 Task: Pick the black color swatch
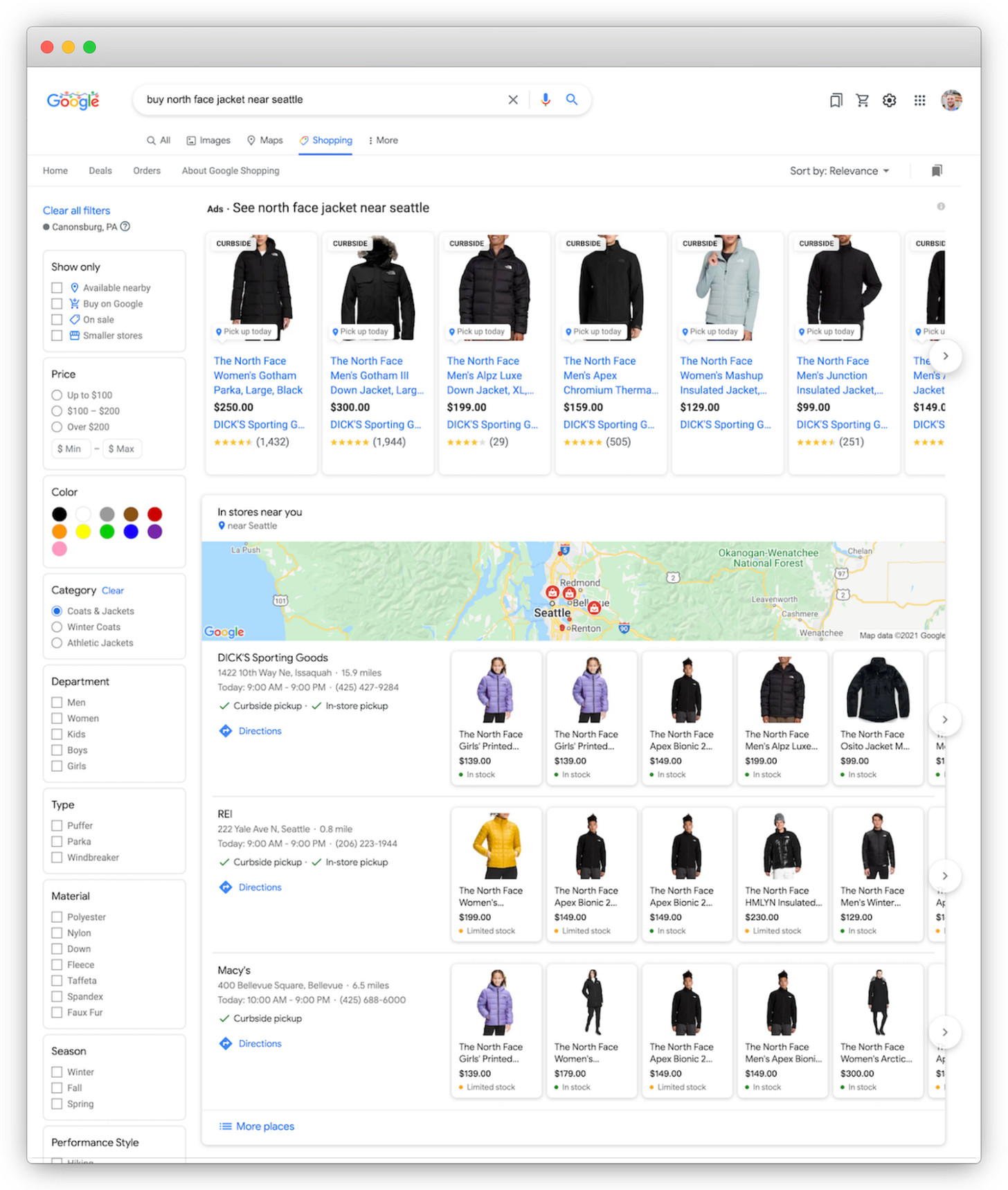pos(60,514)
